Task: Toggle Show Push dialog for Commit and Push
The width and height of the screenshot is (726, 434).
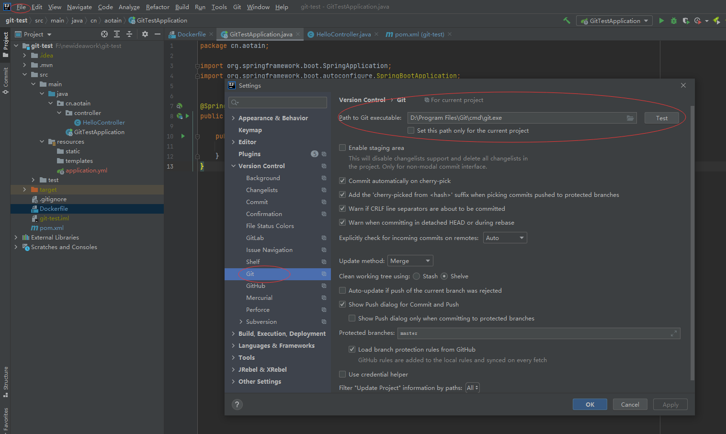Action: tap(342, 304)
